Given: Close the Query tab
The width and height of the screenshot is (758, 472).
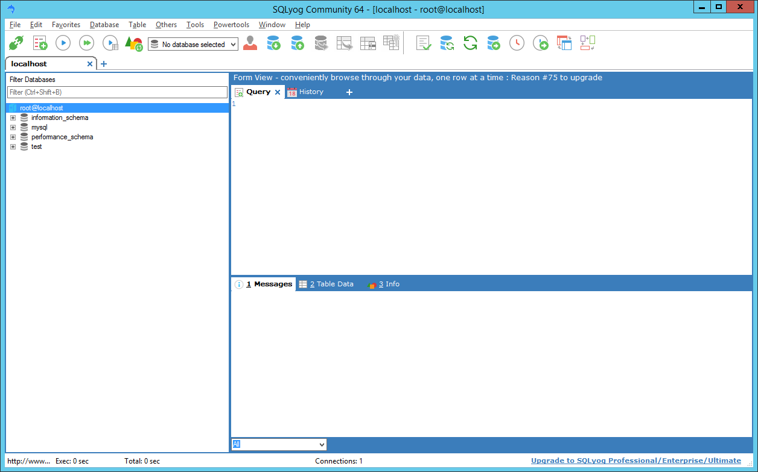Looking at the screenshot, I should pos(278,92).
